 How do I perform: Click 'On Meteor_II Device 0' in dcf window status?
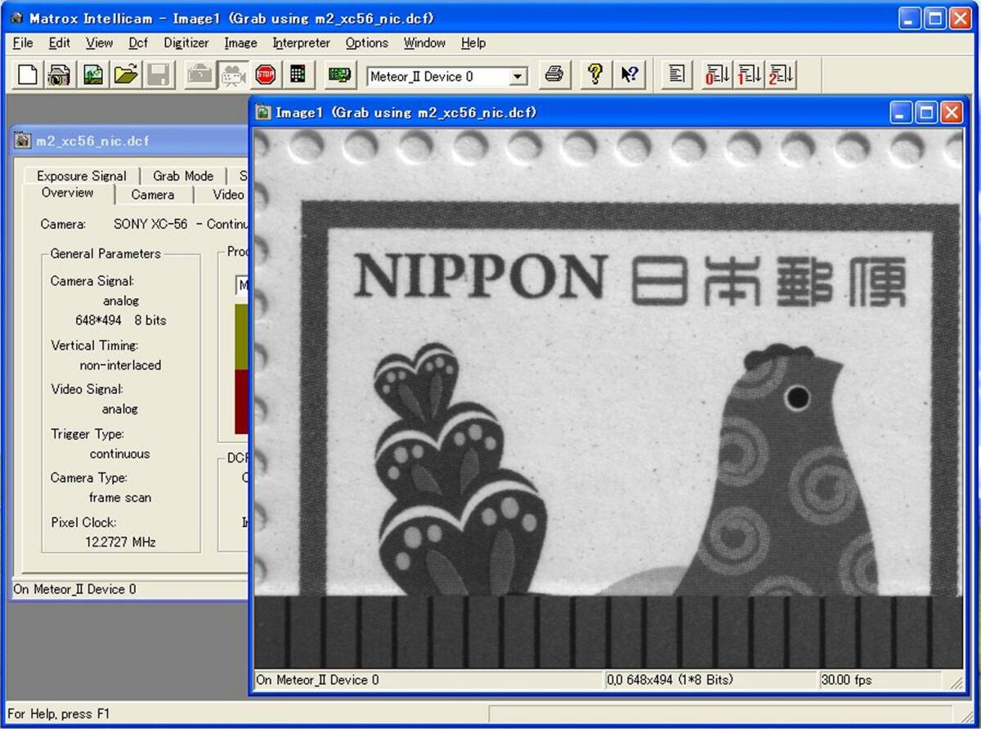tap(75, 589)
